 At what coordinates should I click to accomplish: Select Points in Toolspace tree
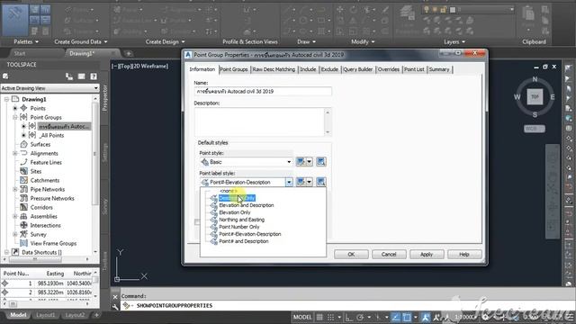tap(38, 108)
